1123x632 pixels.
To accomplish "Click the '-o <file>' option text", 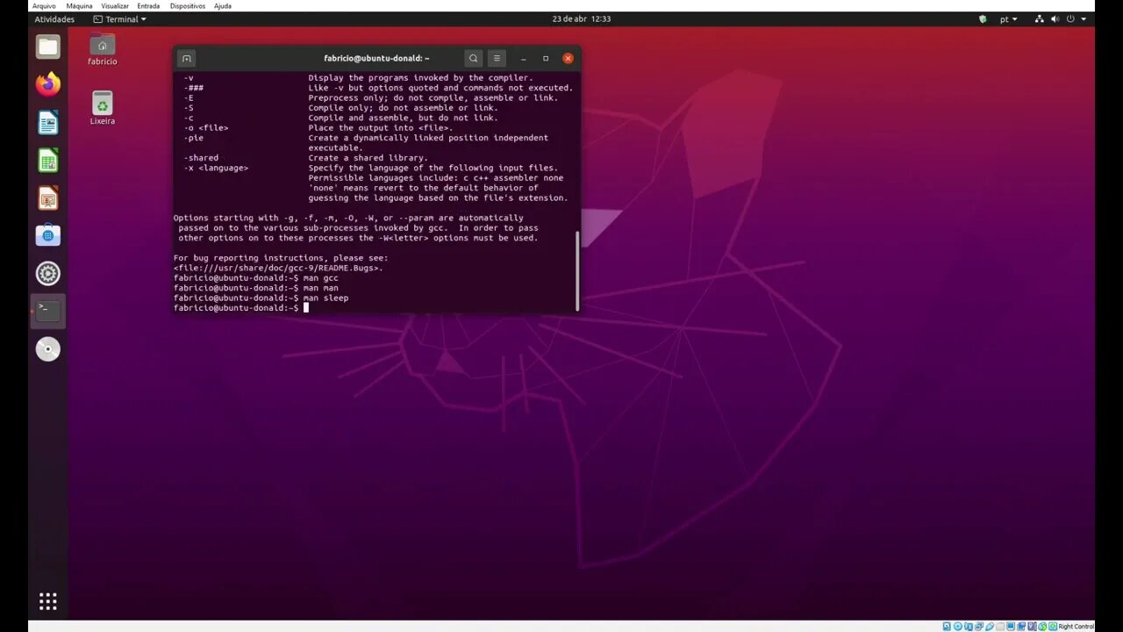I will click(206, 128).
